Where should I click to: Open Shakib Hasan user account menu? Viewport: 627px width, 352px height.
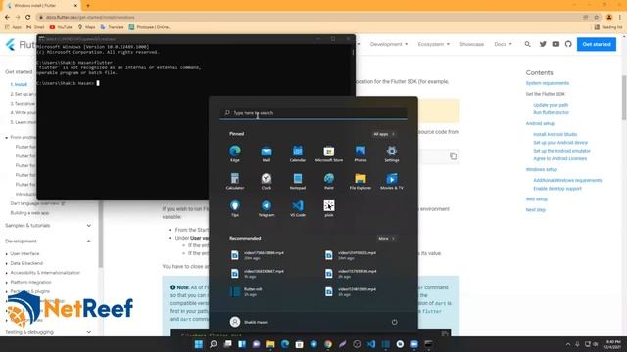click(249, 322)
